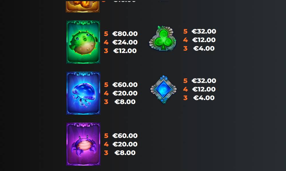Select the crab €60.00 five-match payout
Viewport: 286px width, 171px height.
coord(125,136)
